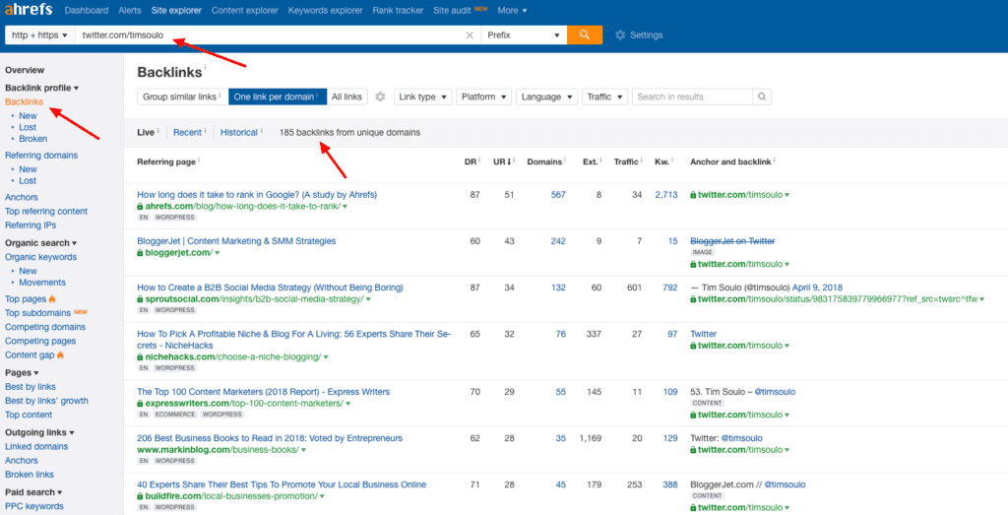The height and width of the screenshot is (515, 1008).
Task: Open PPC keywords in sidebar
Action: 34,507
